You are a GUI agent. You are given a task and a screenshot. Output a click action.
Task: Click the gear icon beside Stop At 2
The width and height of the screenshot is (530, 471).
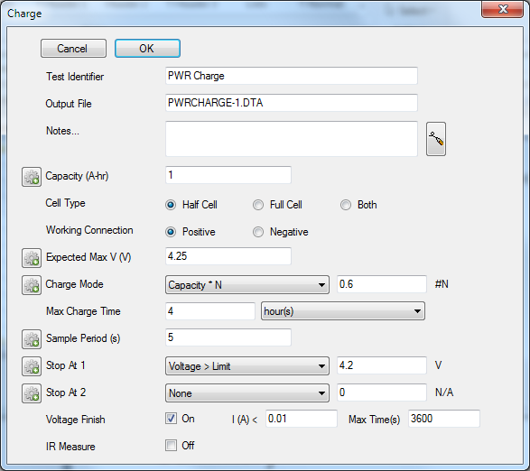(32, 392)
